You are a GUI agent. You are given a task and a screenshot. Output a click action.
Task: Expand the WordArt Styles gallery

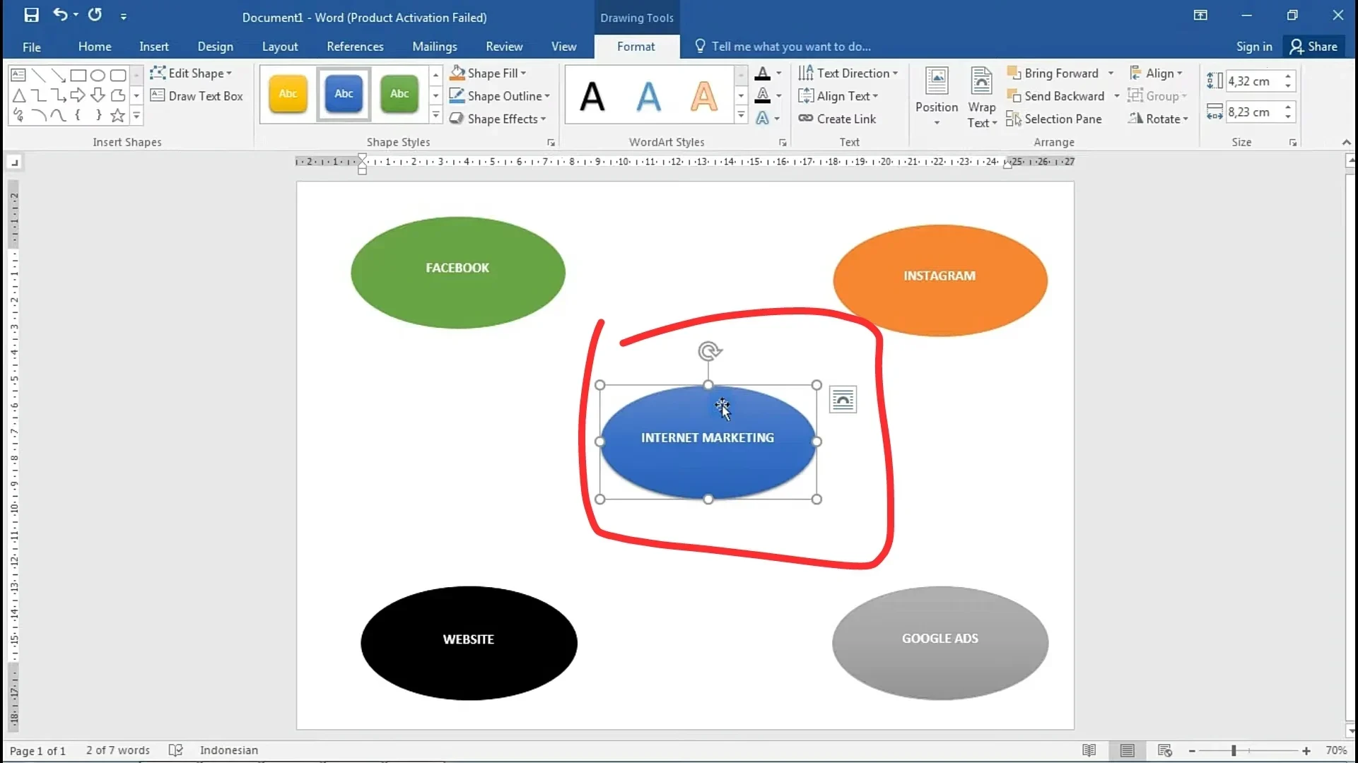[x=741, y=115]
